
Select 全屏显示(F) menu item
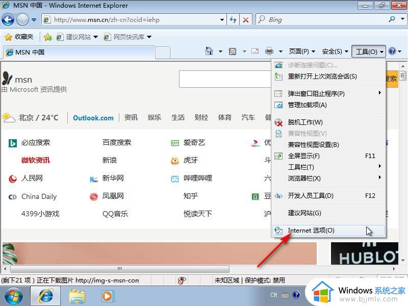328,156
